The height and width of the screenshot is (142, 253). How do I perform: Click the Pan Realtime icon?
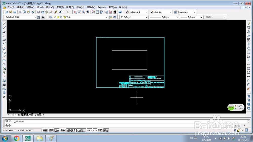(75, 12)
